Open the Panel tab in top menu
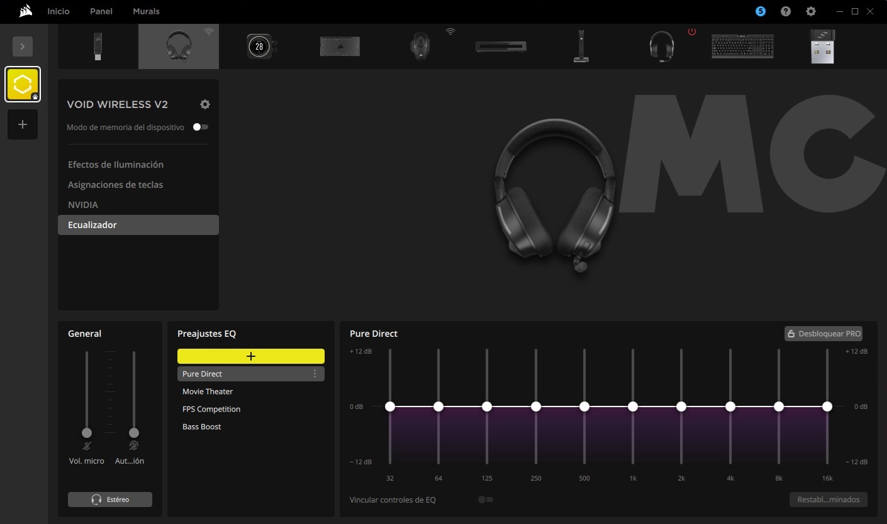887x524 pixels. pyautogui.click(x=101, y=11)
